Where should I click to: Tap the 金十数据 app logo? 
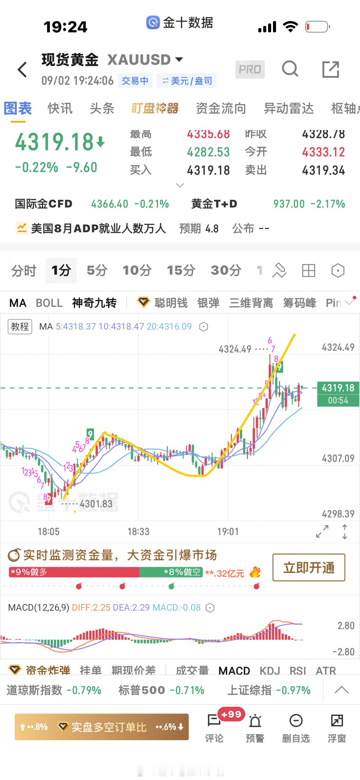point(153,23)
